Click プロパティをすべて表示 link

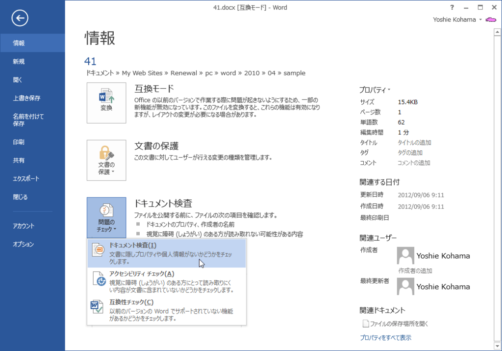pos(385,338)
